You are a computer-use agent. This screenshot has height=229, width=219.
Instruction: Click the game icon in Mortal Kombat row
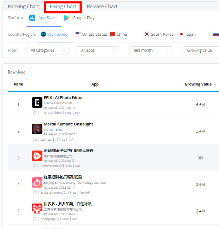point(35,140)
